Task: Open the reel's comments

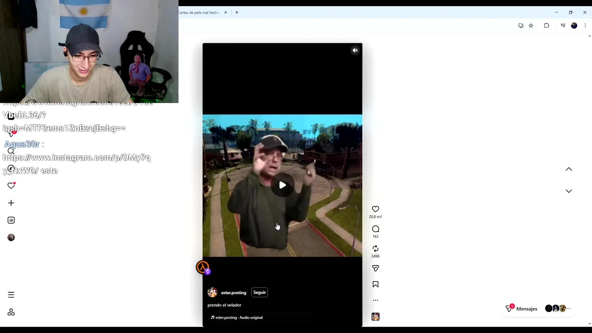Action: [376, 229]
